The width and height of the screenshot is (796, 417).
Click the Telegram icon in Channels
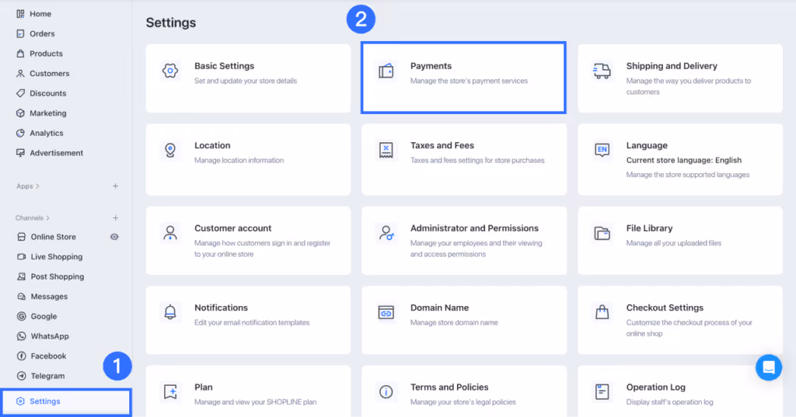[x=21, y=376]
